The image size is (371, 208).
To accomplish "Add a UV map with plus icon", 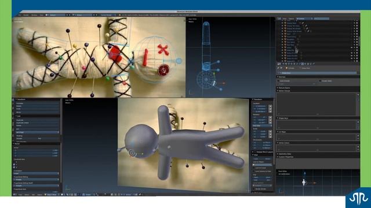I will tap(358, 136).
